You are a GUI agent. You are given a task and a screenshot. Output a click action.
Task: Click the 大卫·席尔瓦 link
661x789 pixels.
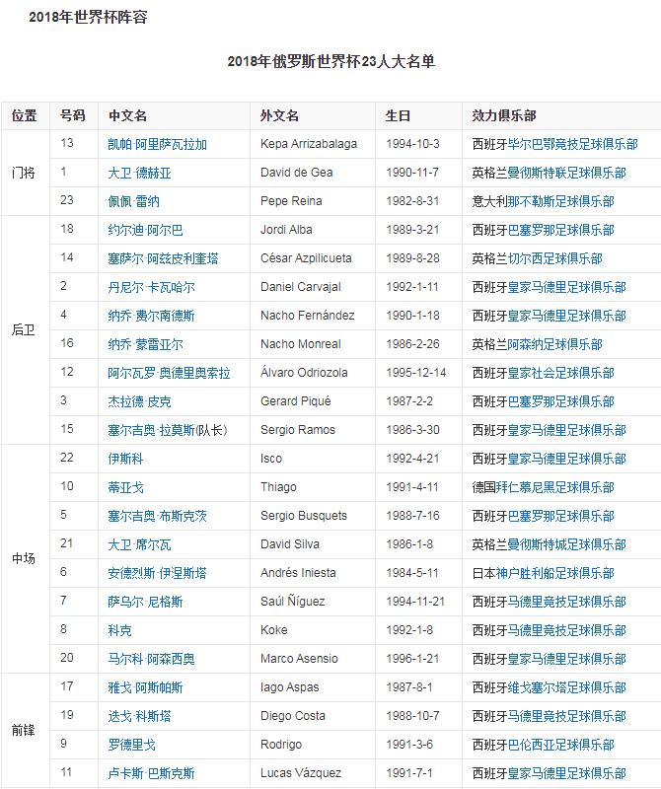[x=139, y=545]
